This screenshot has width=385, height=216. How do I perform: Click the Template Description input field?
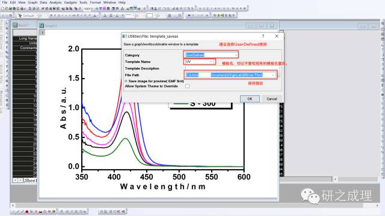232,68
